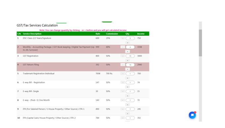Click the Trademark Registration-Individual quantity field
This screenshot has height=128, width=225.
[x=130, y=74]
